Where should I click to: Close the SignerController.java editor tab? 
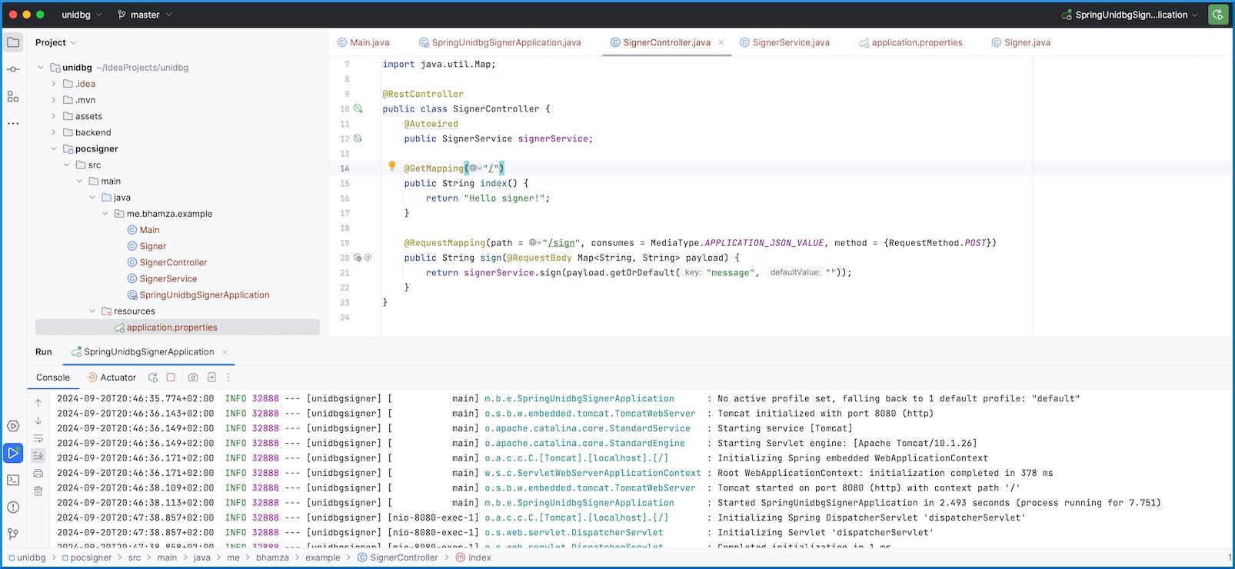[x=721, y=42]
